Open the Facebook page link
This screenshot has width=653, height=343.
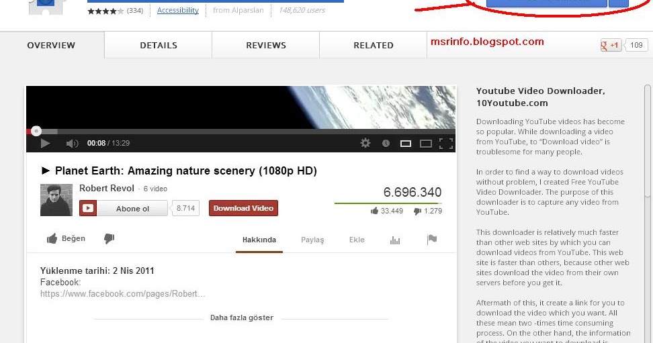[122, 294]
